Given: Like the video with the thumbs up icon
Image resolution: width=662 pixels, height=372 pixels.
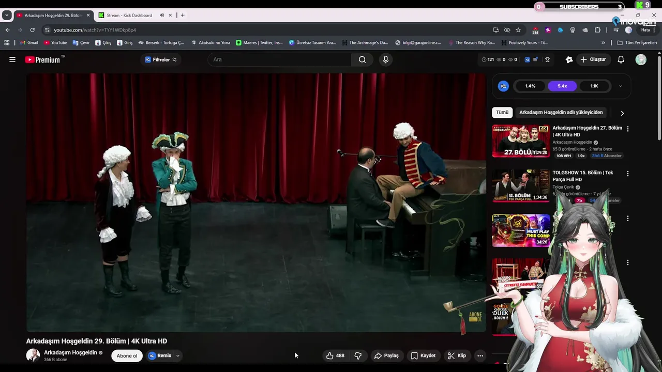Looking at the screenshot, I should pos(329,355).
